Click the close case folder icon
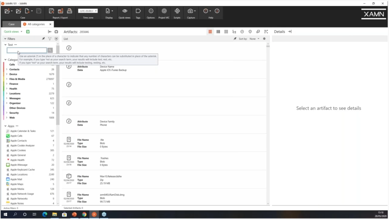The height and width of the screenshot is (219, 389). tap(18, 11)
